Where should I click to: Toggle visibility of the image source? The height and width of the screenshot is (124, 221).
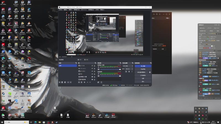[92, 74]
